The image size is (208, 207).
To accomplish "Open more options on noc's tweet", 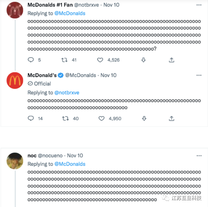I will [x=199, y=155].
